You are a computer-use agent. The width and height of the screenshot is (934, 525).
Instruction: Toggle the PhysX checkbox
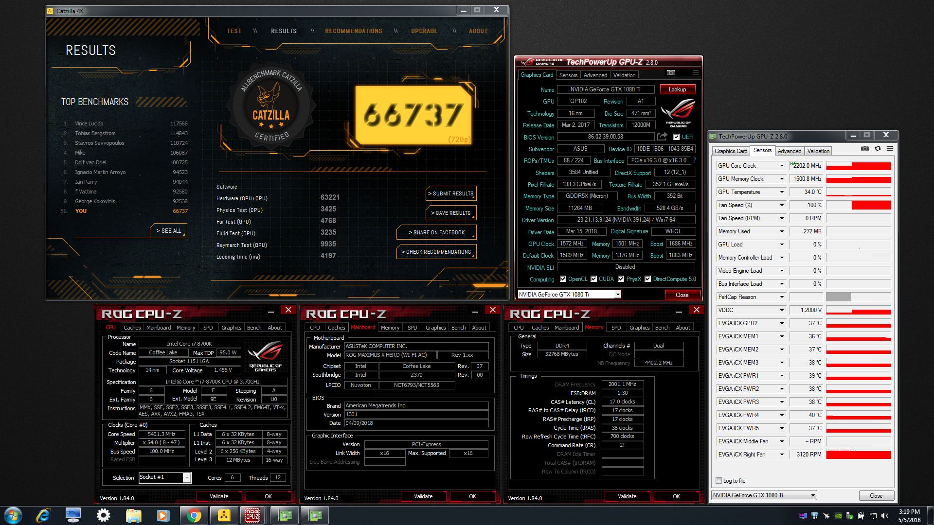[x=621, y=279]
